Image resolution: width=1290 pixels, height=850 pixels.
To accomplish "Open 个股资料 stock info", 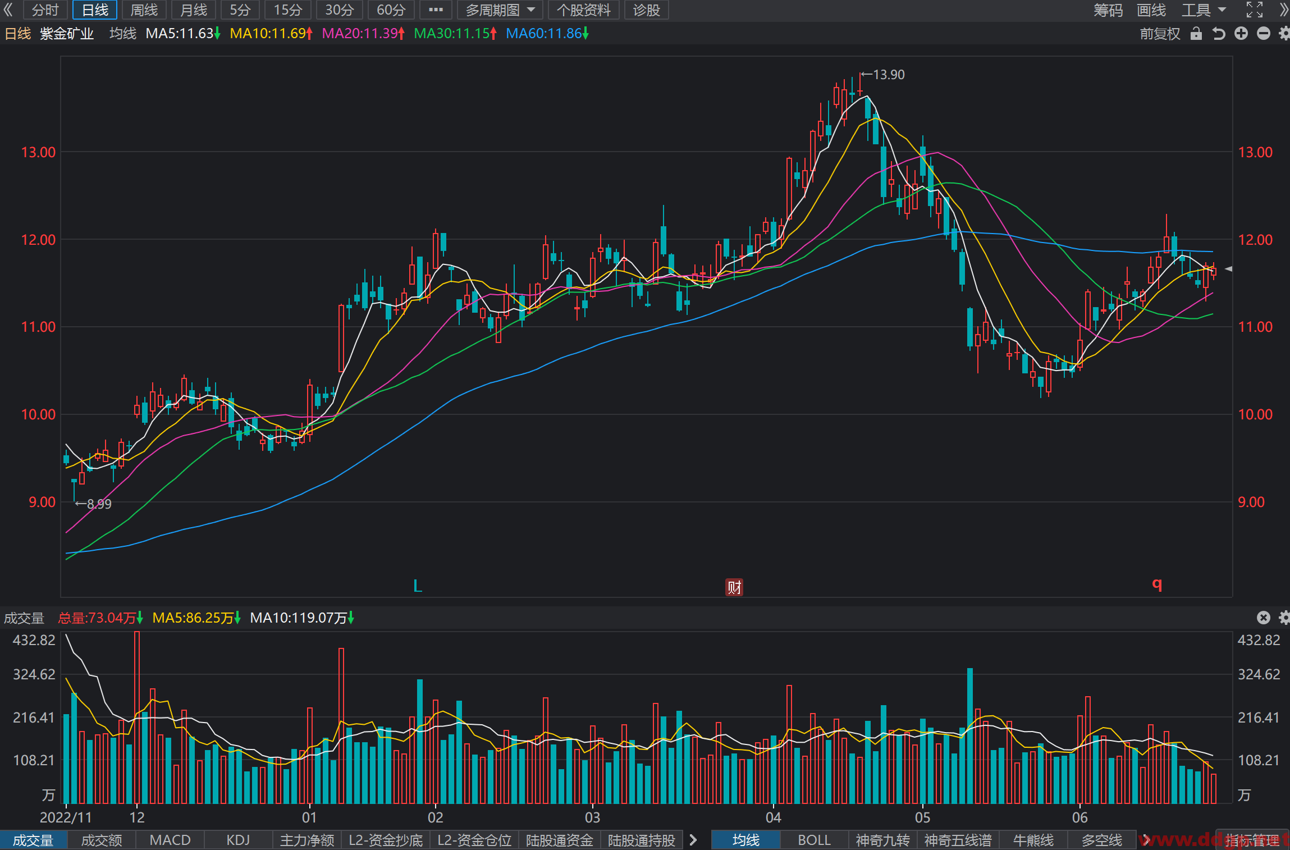I will [x=584, y=10].
